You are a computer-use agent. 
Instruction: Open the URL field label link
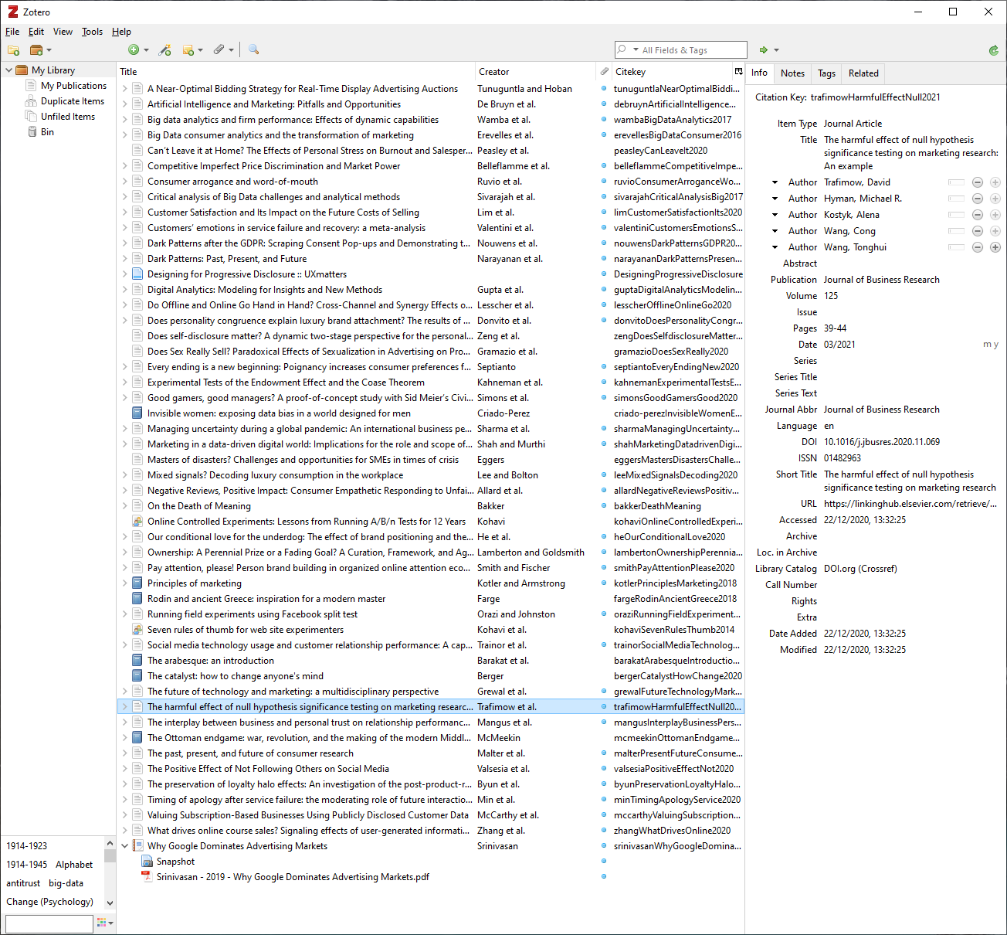click(809, 504)
